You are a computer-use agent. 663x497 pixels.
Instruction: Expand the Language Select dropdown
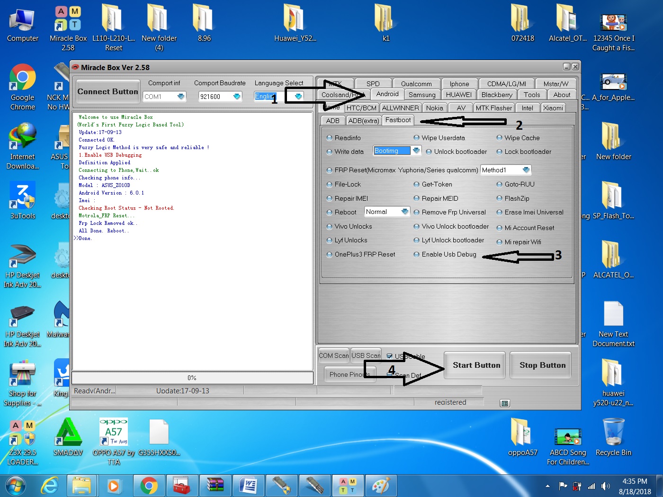[x=298, y=97]
